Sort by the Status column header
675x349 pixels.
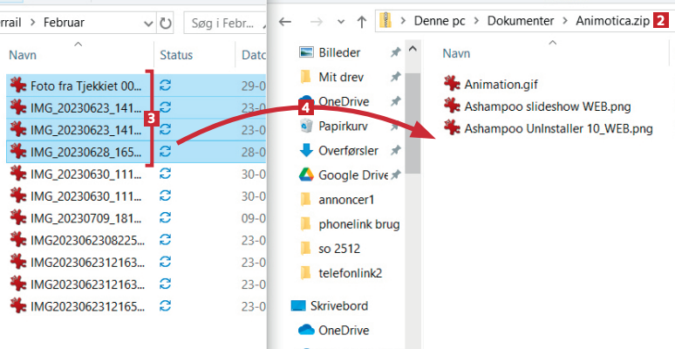[176, 55]
